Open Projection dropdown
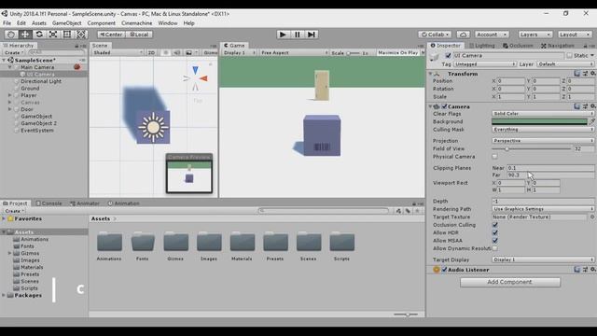The image size is (597, 336). (x=543, y=141)
